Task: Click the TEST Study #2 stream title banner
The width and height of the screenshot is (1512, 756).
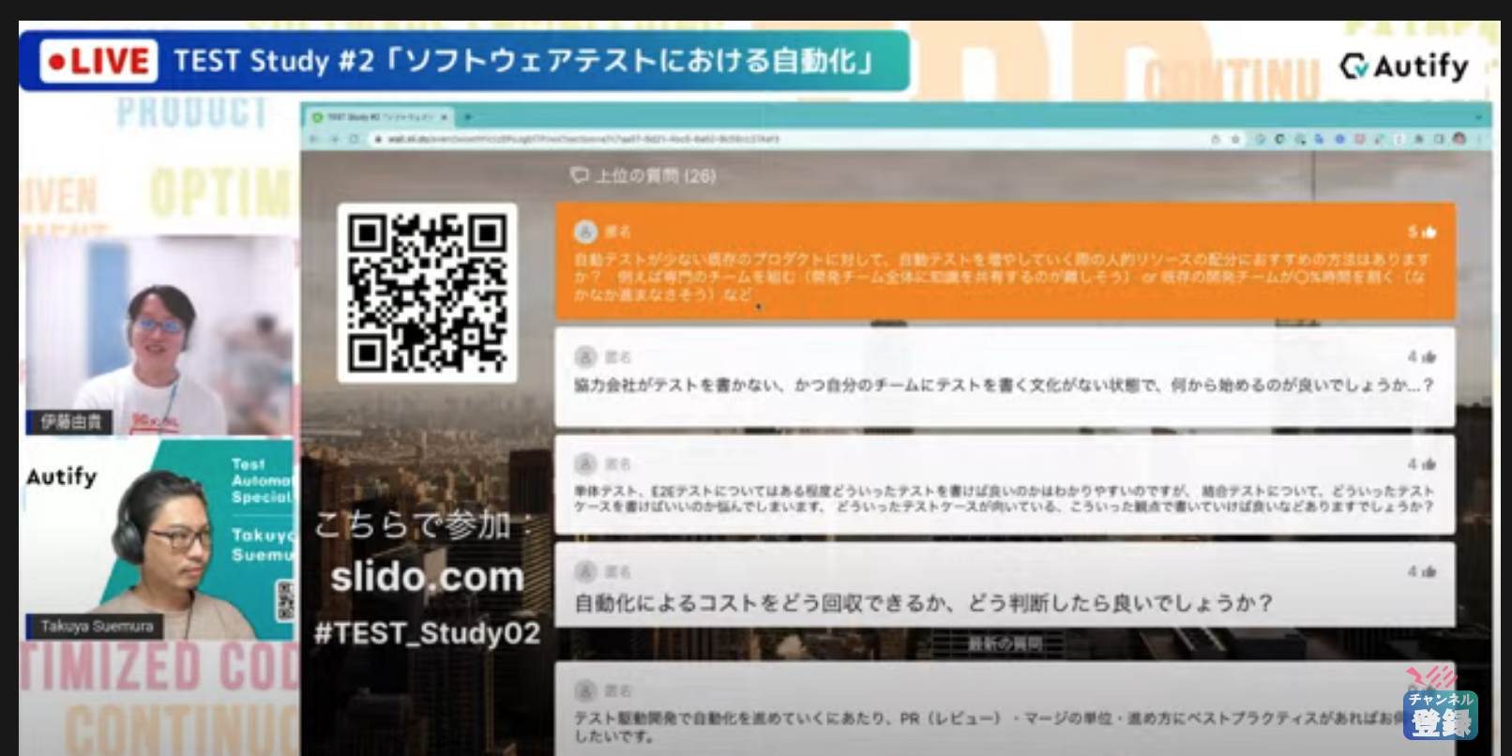Action: point(464,61)
